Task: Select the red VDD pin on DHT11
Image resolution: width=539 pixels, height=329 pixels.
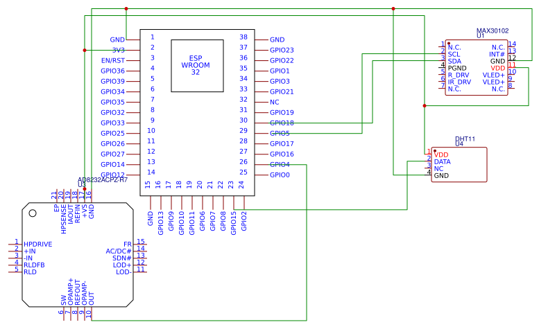Action: click(x=440, y=154)
